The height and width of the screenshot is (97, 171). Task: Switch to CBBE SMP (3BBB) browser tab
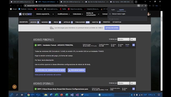22,2
